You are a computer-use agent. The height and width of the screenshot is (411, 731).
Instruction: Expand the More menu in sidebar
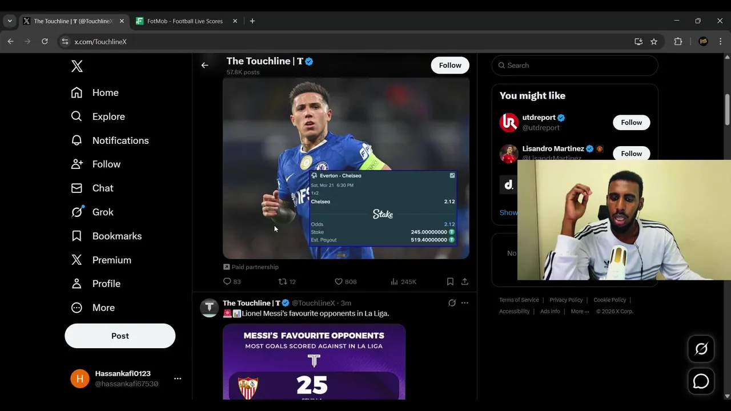tap(93, 308)
